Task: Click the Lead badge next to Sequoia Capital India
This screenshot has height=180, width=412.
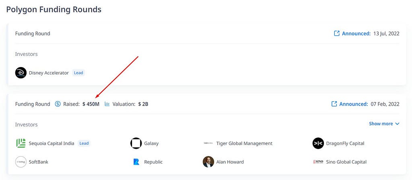Action: (84, 143)
